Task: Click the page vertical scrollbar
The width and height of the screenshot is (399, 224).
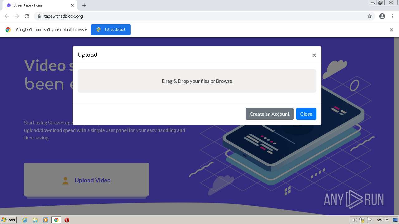Action: (x=397, y=126)
